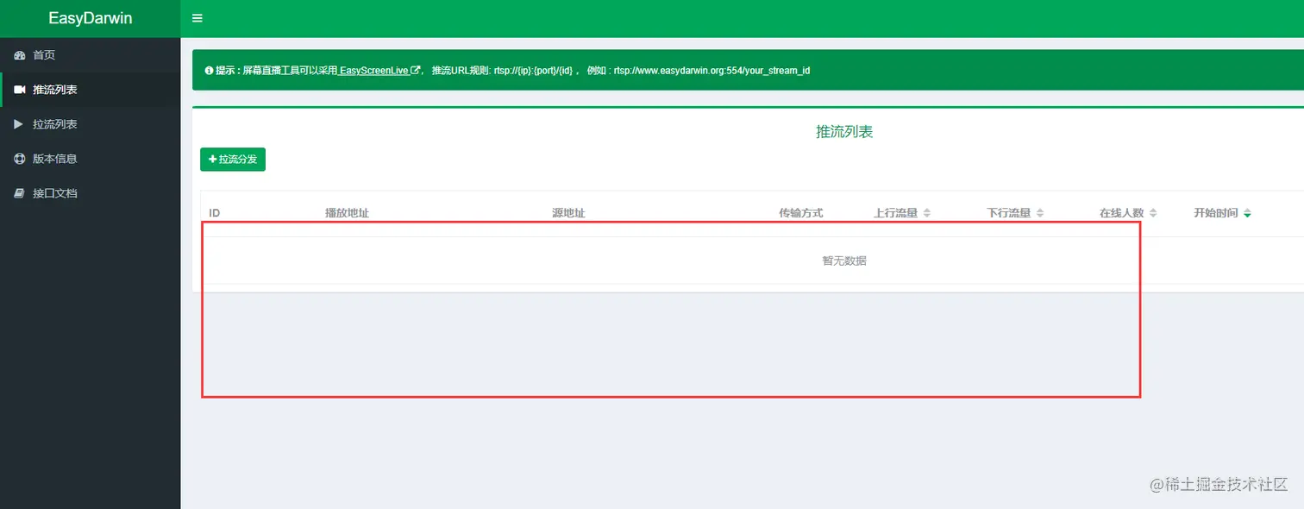The image size is (1304, 509).
Task: Click the globe icon next to 版本信息
Action: (19, 158)
